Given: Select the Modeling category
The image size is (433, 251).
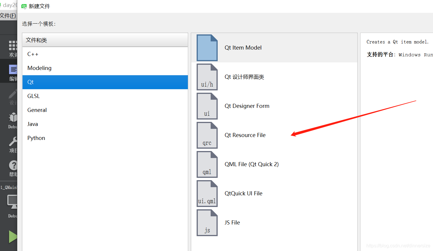Looking at the screenshot, I should click(105, 68).
